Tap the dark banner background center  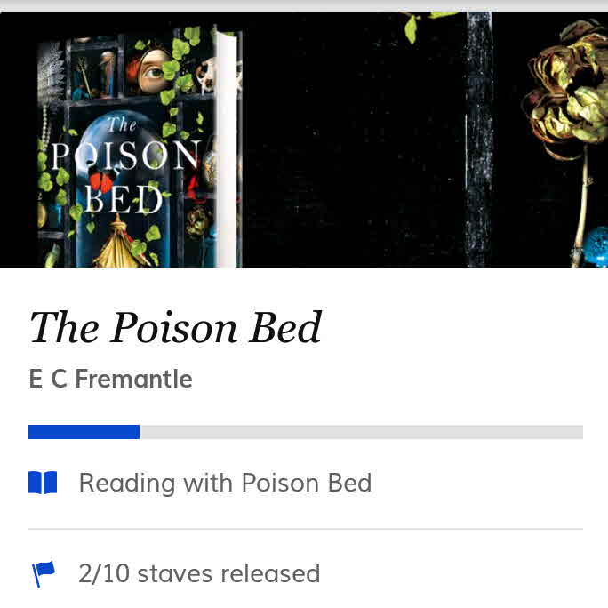[356, 142]
